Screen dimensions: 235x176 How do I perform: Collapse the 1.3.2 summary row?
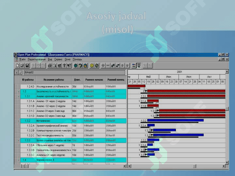click(19, 121)
